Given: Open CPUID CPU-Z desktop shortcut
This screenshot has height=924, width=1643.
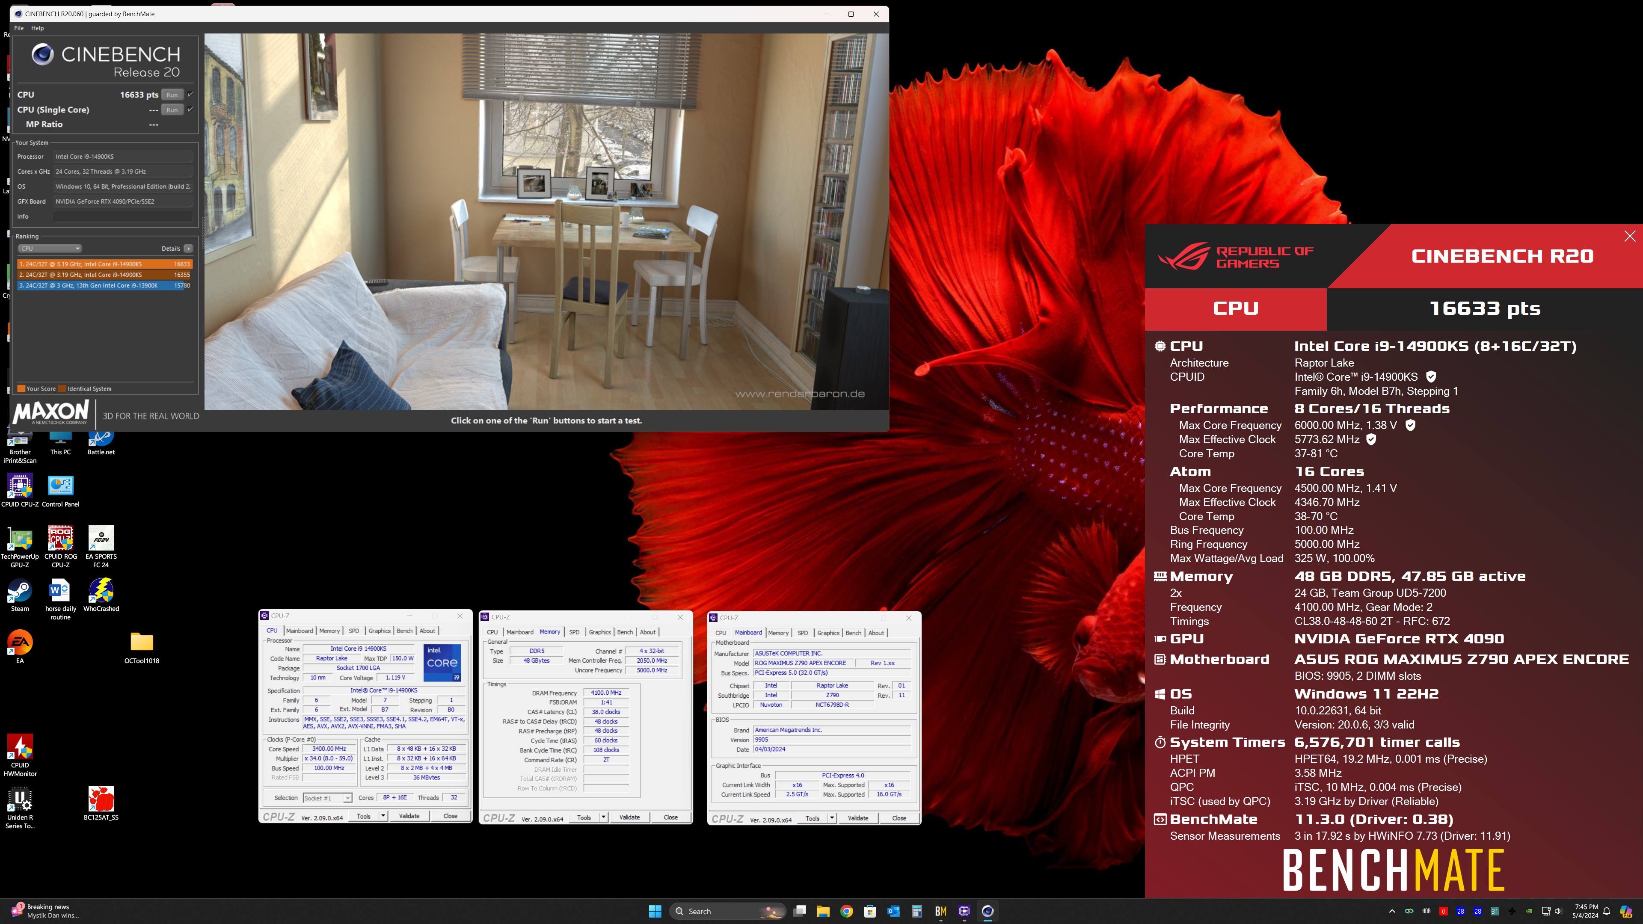Looking at the screenshot, I should pyautogui.click(x=20, y=490).
